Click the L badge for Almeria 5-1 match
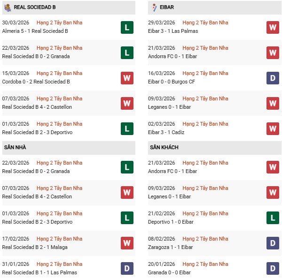Screen dimensions: 282x279 pos(127,27)
